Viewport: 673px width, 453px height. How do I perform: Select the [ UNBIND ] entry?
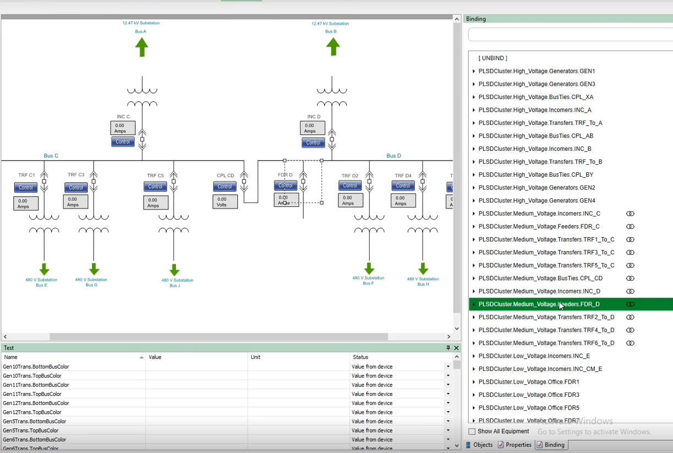[493, 58]
